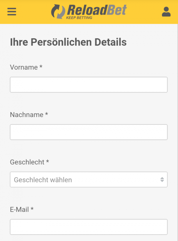The image size is (178, 241).
Task: Click the KEEP BETTING tagline under logo
Action: click(x=79, y=18)
